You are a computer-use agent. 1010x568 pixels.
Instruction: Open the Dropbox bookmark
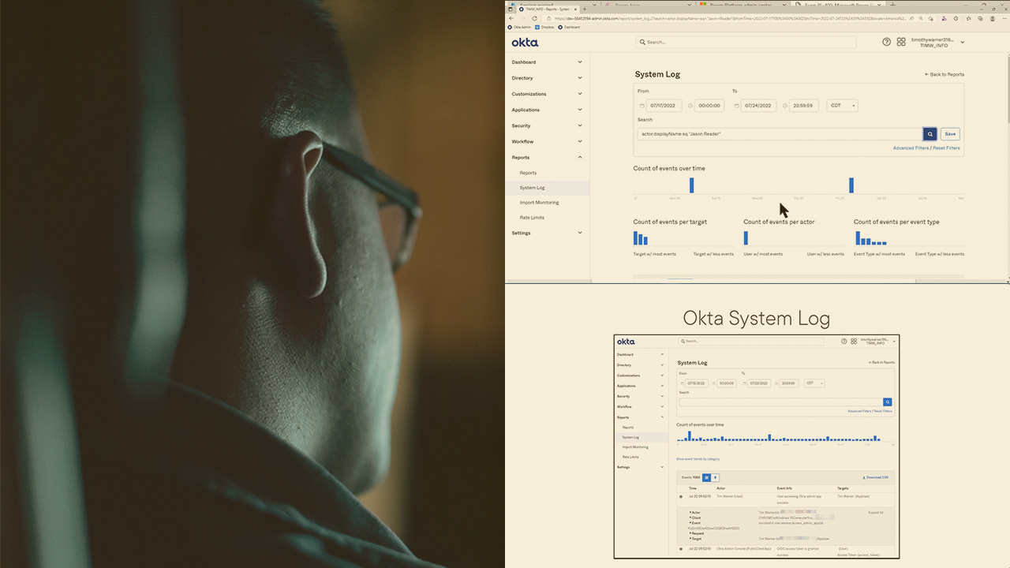(546, 27)
